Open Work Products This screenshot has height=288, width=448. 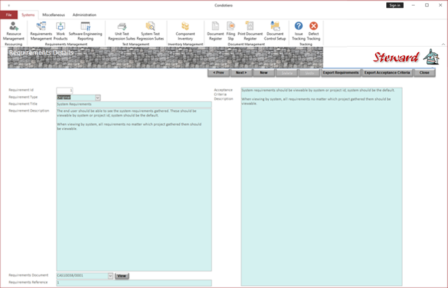point(61,31)
